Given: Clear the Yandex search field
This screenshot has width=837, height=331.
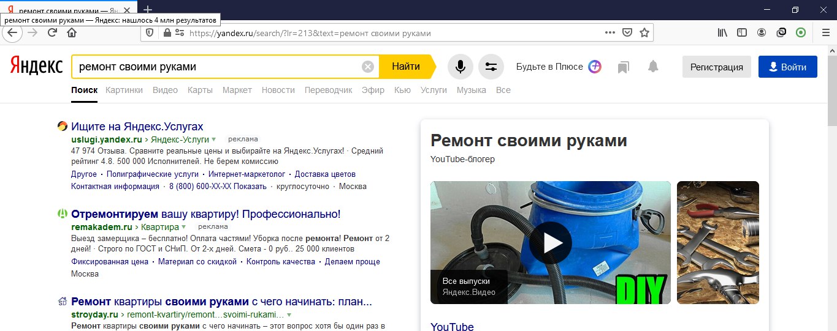Looking at the screenshot, I should pyautogui.click(x=368, y=67).
